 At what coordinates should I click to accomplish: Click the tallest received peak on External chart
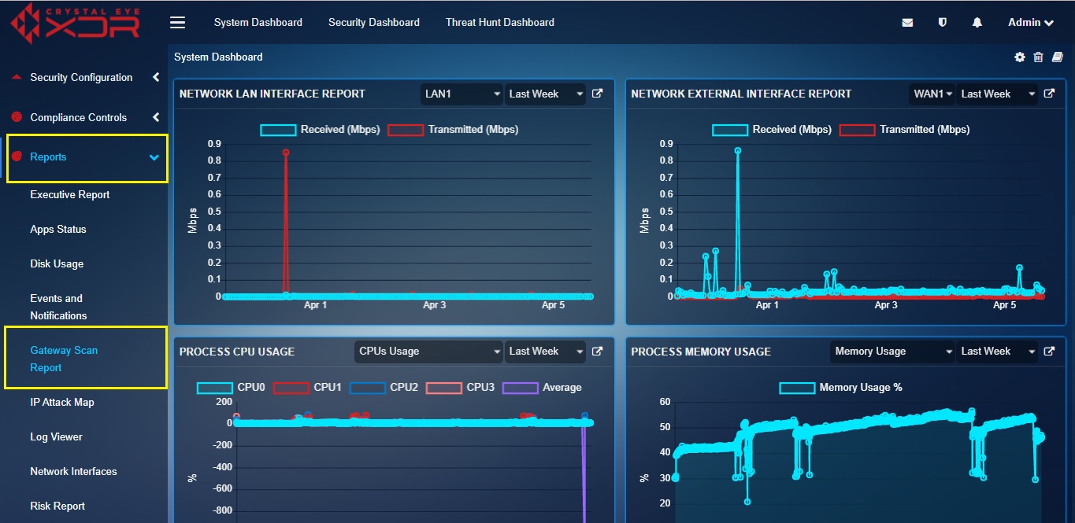(738, 150)
